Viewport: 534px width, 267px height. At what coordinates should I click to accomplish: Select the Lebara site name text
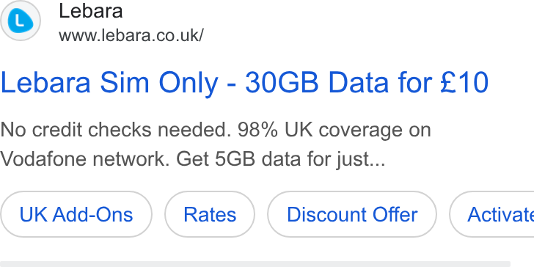click(91, 11)
